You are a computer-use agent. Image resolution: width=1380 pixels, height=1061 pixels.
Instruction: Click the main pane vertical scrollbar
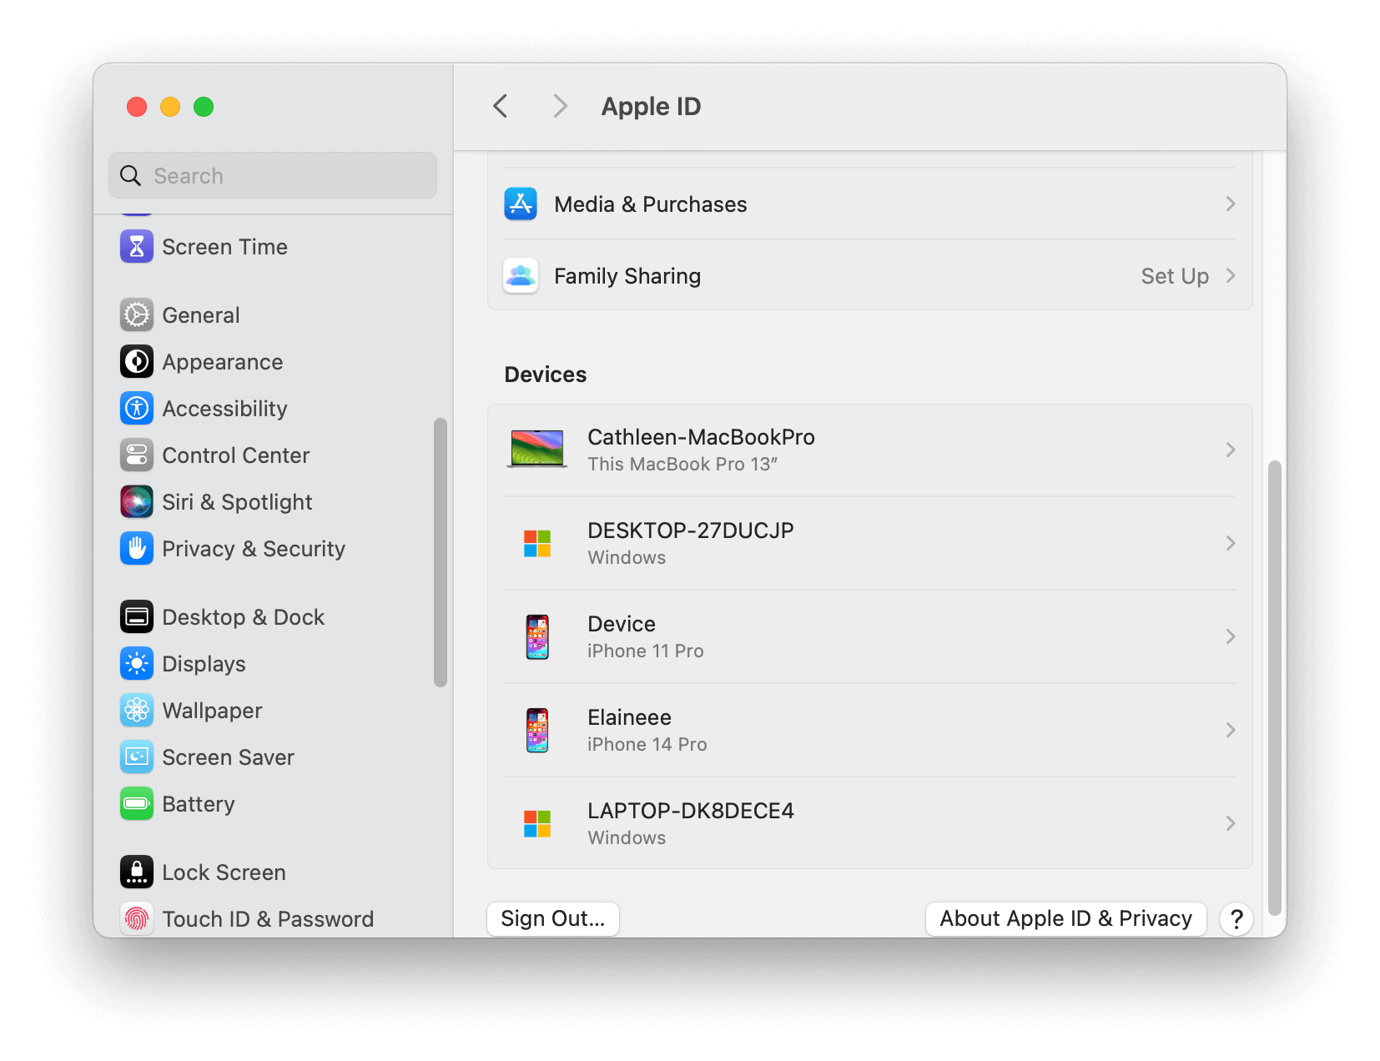(x=1274, y=688)
